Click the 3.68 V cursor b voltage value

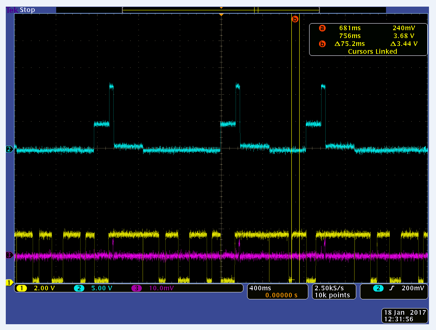[404, 36]
